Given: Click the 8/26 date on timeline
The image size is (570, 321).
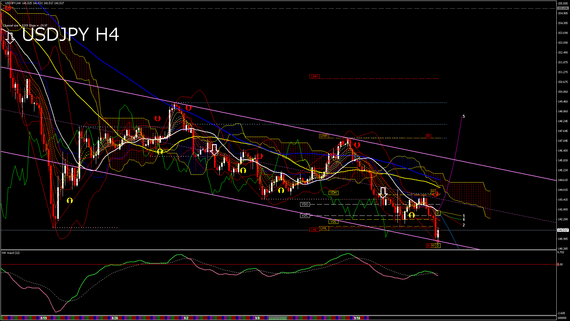Looking at the screenshot, I should click(x=115, y=318).
